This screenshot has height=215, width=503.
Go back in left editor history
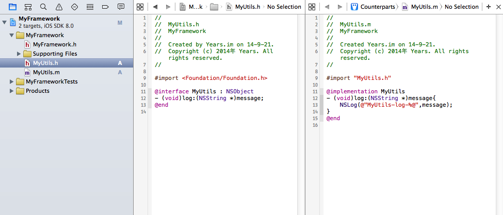[155, 7]
